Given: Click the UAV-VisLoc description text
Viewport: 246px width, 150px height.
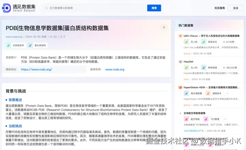Looking at the screenshot, I should (211, 47).
